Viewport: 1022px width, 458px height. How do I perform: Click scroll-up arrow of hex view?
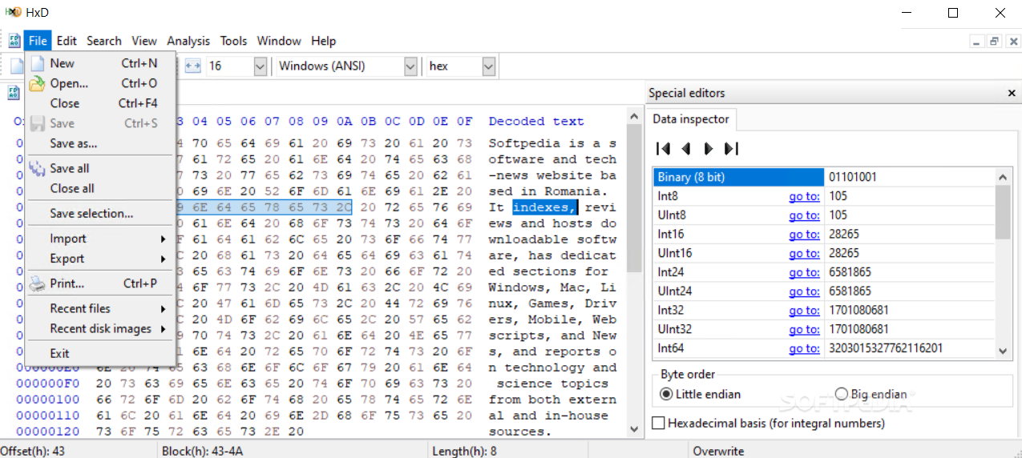click(x=634, y=117)
